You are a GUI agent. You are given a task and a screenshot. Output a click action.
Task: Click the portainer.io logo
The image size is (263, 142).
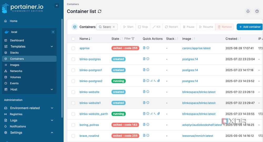coord(23,8)
